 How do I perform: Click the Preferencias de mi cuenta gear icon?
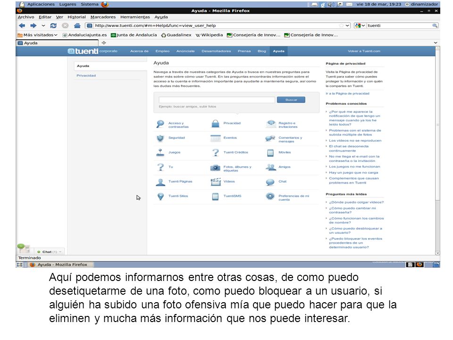pos(270,196)
